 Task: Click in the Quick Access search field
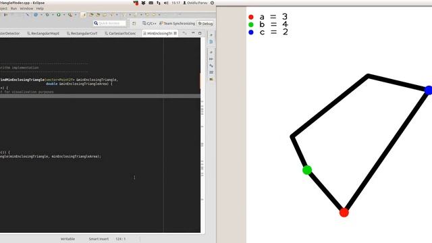point(109,24)
